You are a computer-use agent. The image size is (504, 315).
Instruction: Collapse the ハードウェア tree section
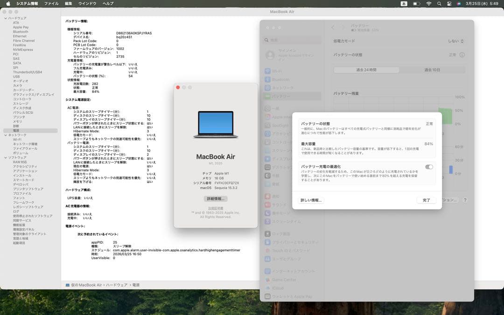6,18
